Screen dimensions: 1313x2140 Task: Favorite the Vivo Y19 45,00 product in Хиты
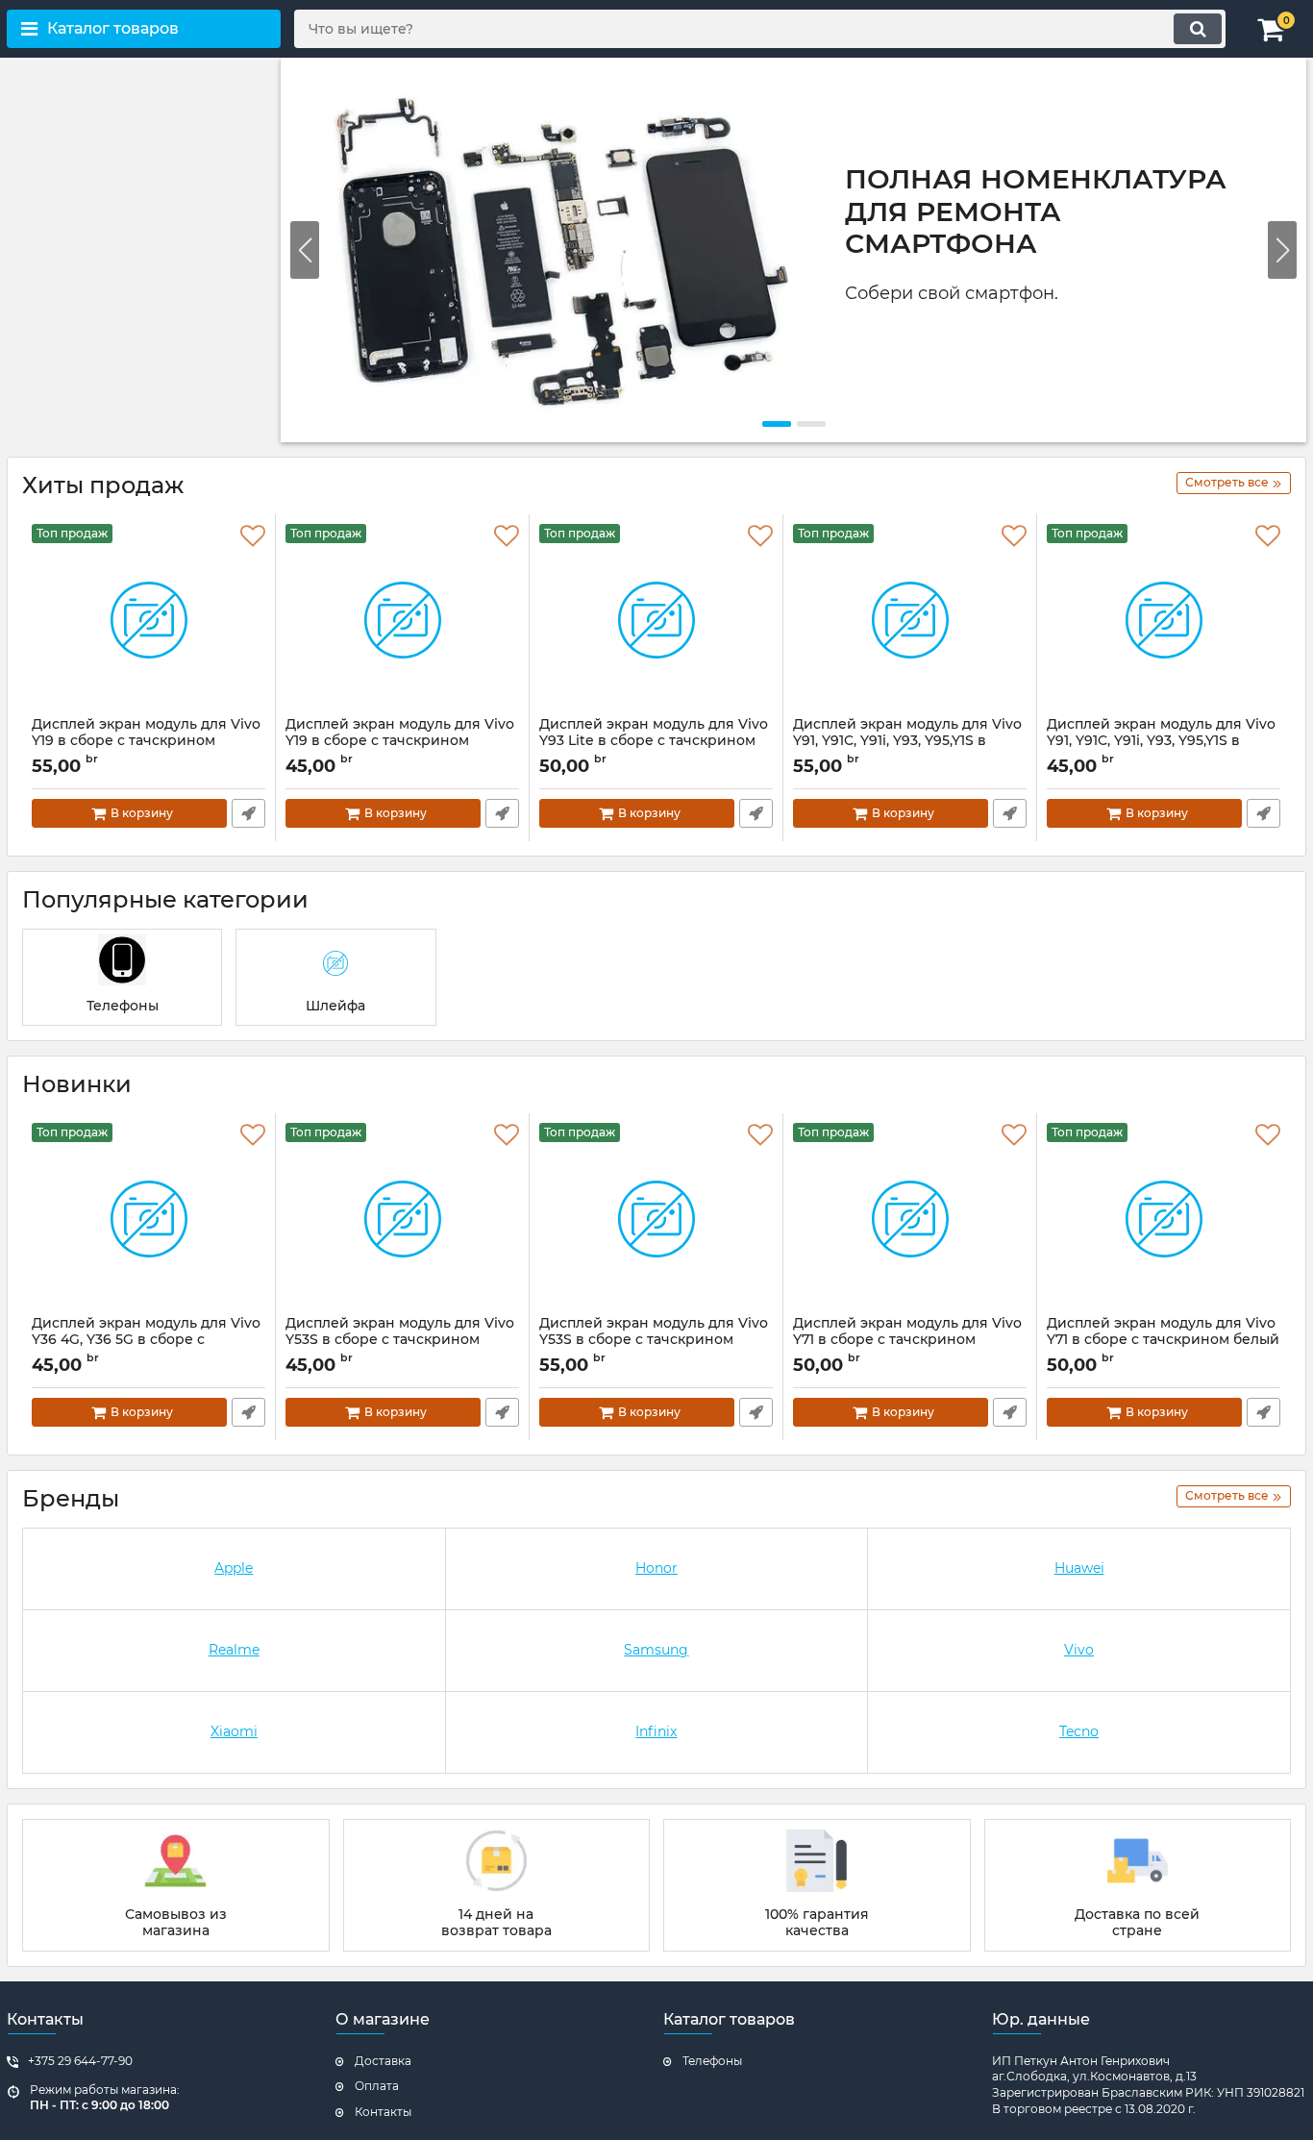click(507, 535)
